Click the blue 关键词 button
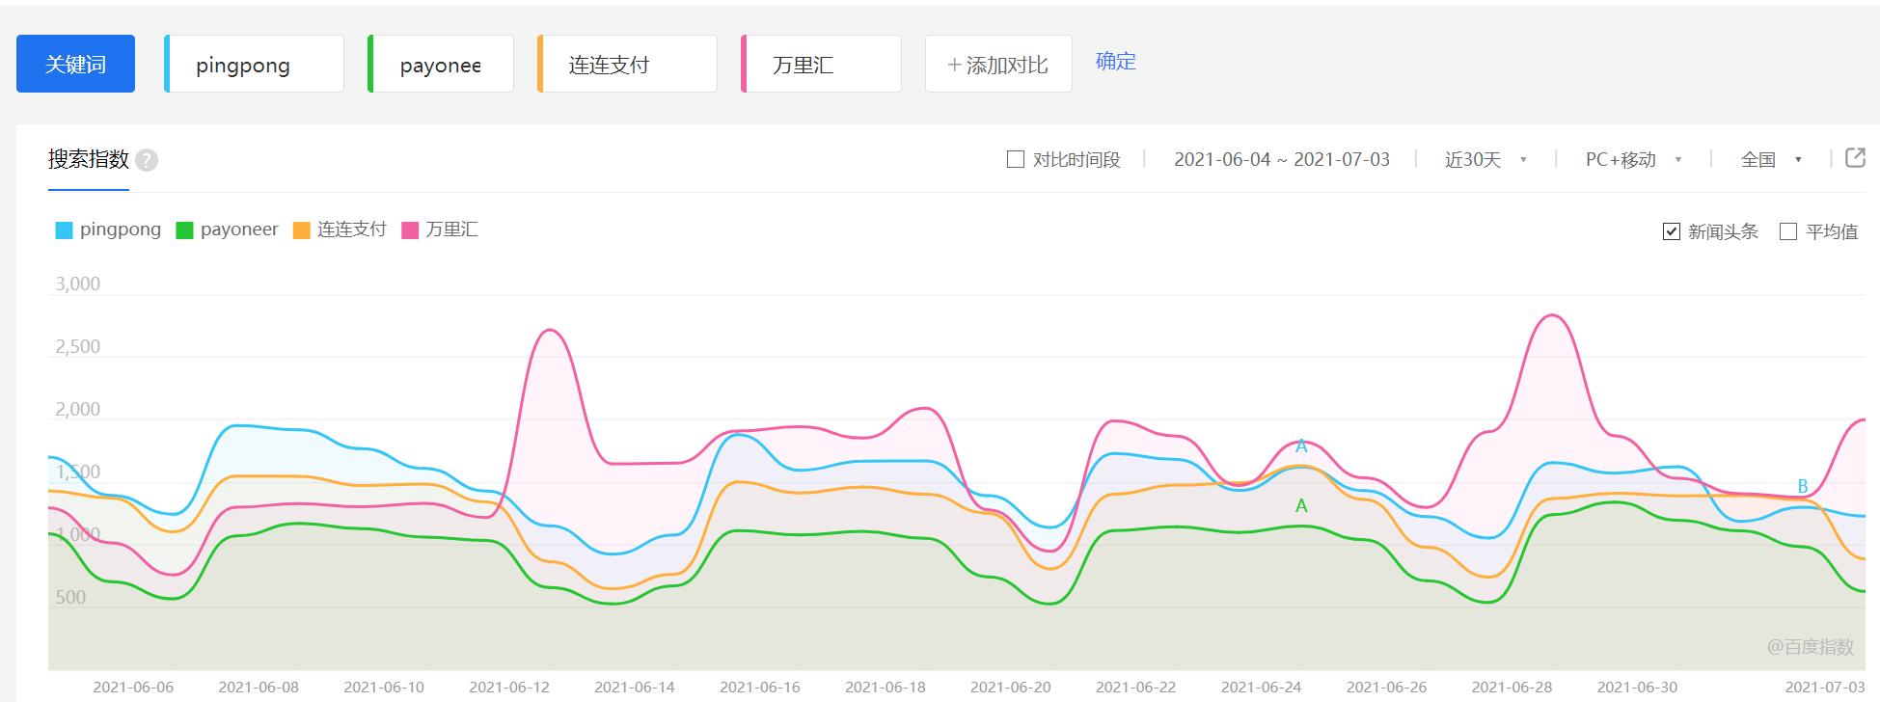The image size is (1880, 702). (x=75, y=64)
